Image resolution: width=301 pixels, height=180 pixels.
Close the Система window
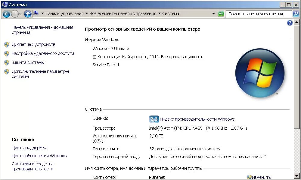296,4
